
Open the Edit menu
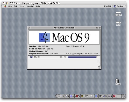point(16,6)
